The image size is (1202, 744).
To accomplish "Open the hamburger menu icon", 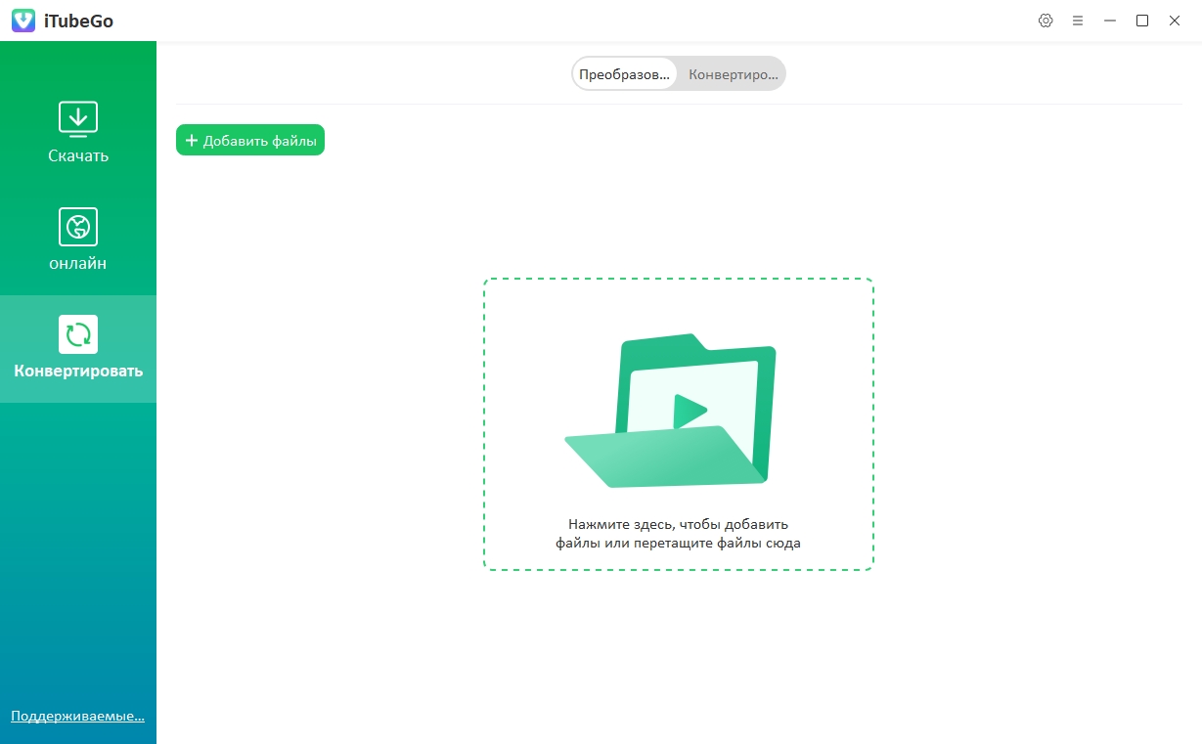I will coord(1078,21).
